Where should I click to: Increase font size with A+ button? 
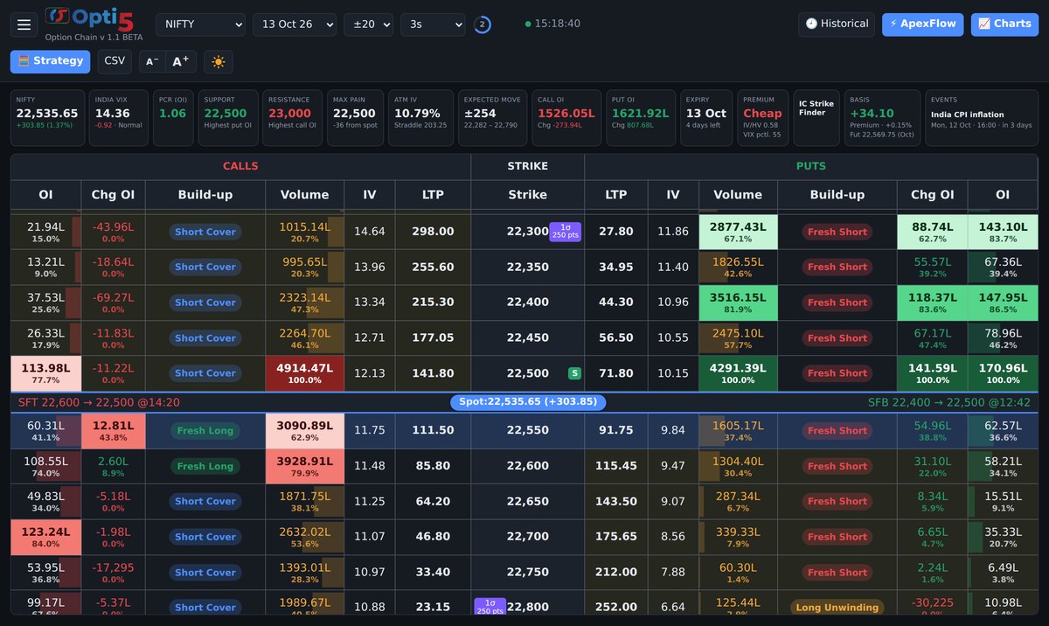point(181,61)
